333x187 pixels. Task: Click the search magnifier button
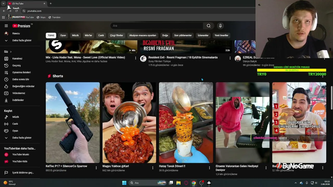point(209,26)
